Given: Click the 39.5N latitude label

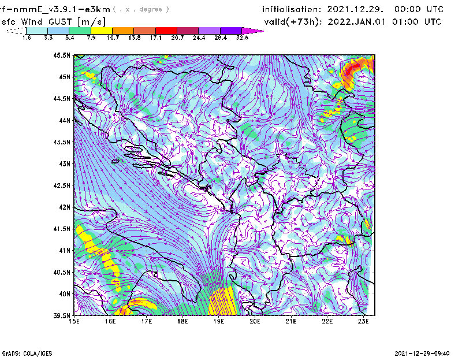Looking at the screenshot, I should [62, 316].
